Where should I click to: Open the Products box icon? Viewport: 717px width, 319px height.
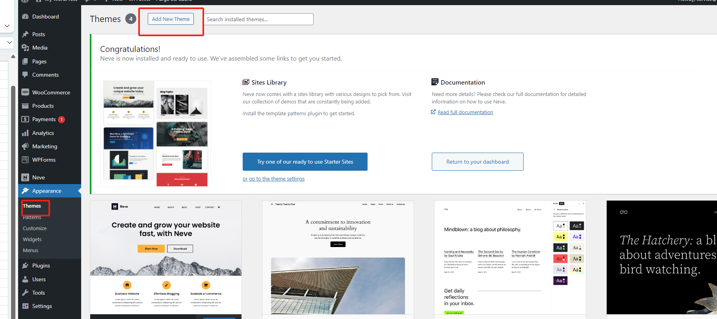(25, 106)
